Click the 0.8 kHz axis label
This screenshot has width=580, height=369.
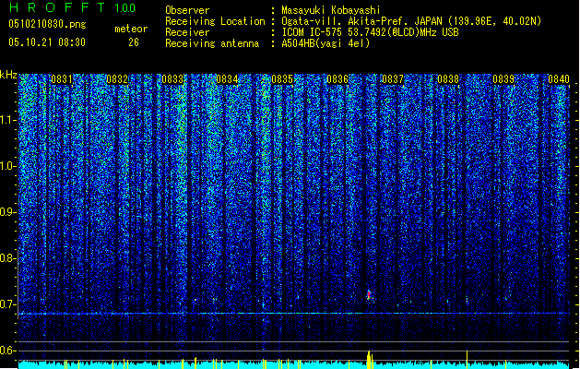click(x=8, y=258)
